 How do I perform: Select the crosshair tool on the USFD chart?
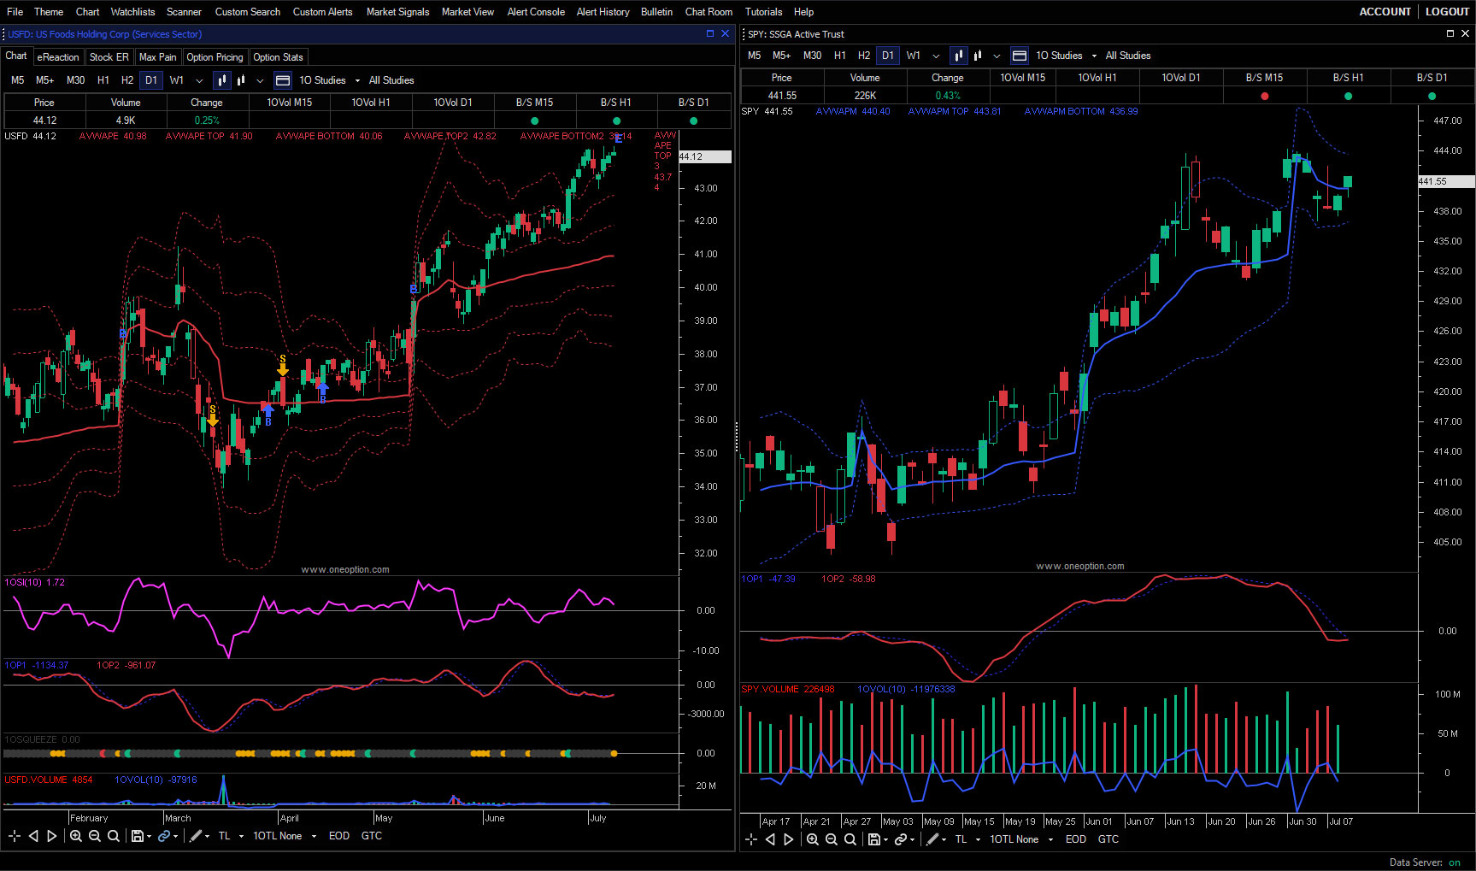[14, 836]
